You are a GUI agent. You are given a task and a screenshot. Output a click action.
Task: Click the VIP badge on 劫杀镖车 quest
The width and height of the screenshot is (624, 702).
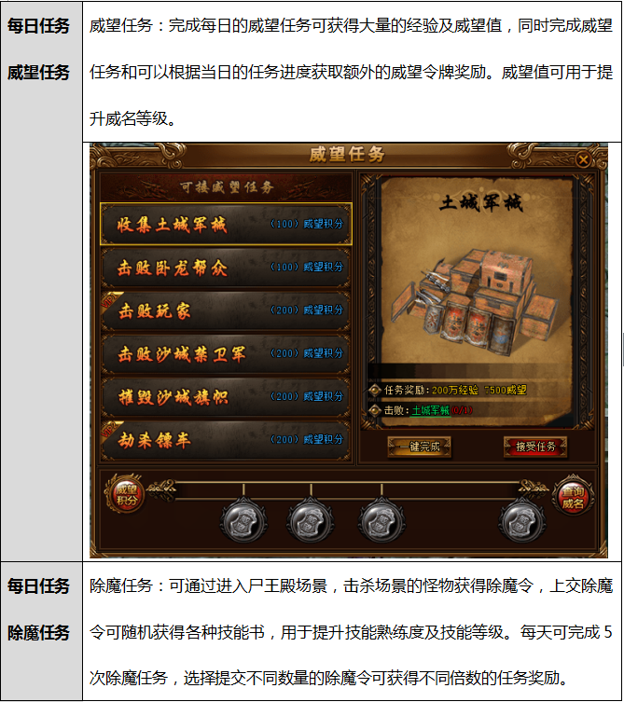point(110,429)
